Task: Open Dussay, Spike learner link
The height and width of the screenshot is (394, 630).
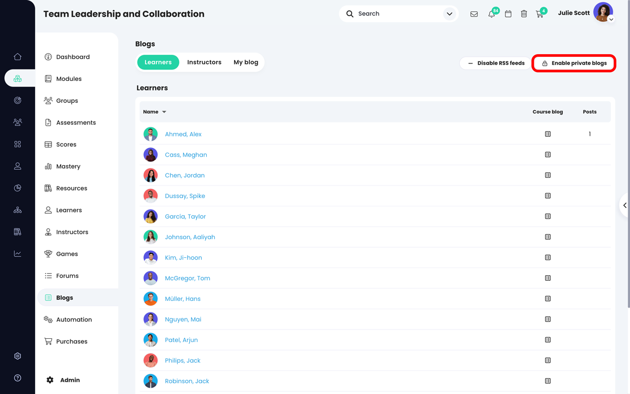Action: coord(185,196)
